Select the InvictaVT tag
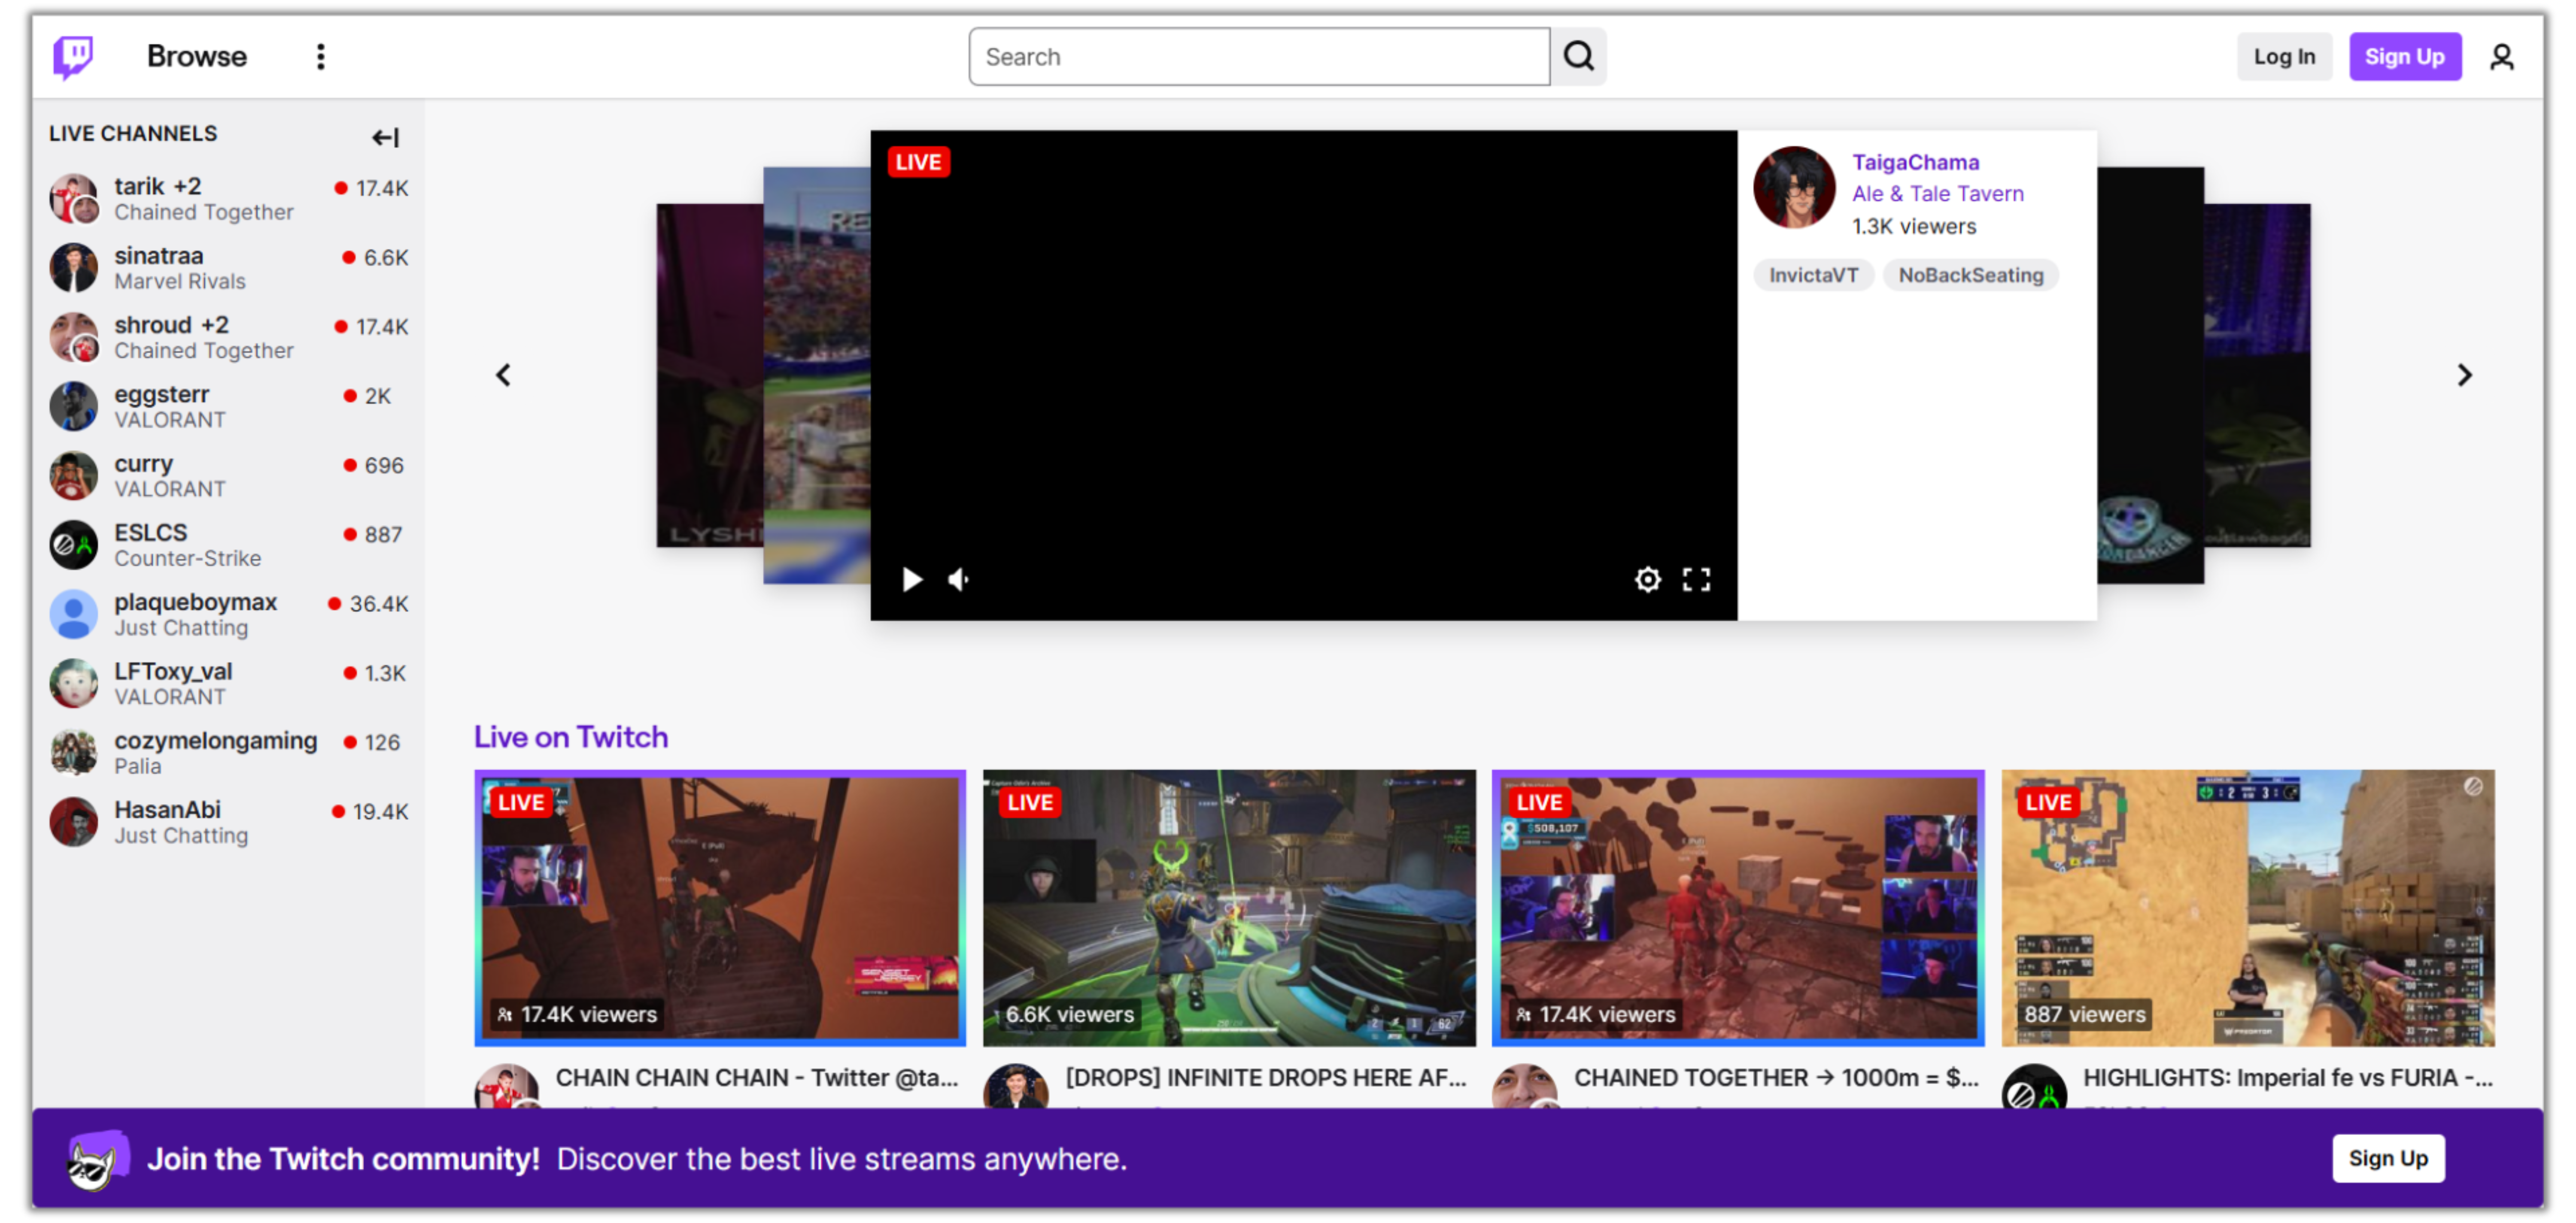Viewport: 2576px width, 1223px height. point(1814,276)
